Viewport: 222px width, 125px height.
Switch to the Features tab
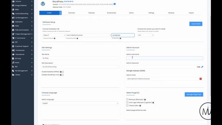[92, 13]
